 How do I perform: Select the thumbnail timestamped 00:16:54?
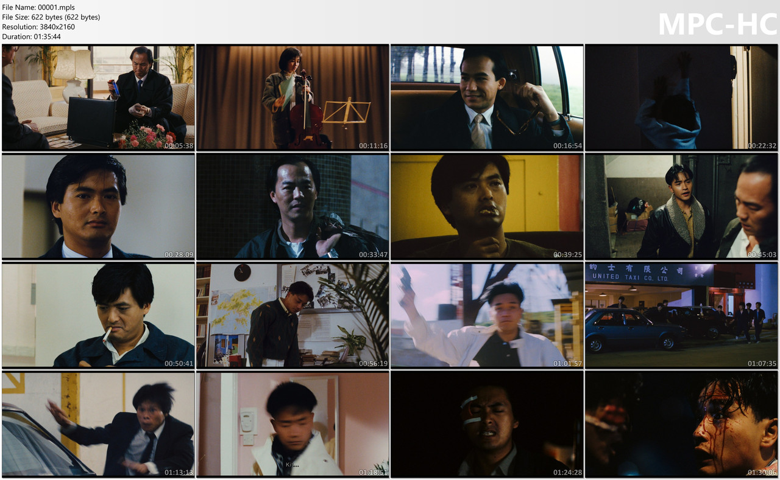pos(487,97)
